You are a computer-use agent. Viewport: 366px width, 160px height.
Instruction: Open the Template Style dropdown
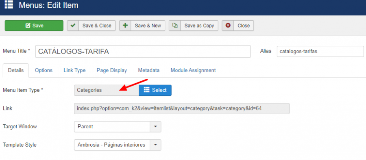(x=118, y=145)
